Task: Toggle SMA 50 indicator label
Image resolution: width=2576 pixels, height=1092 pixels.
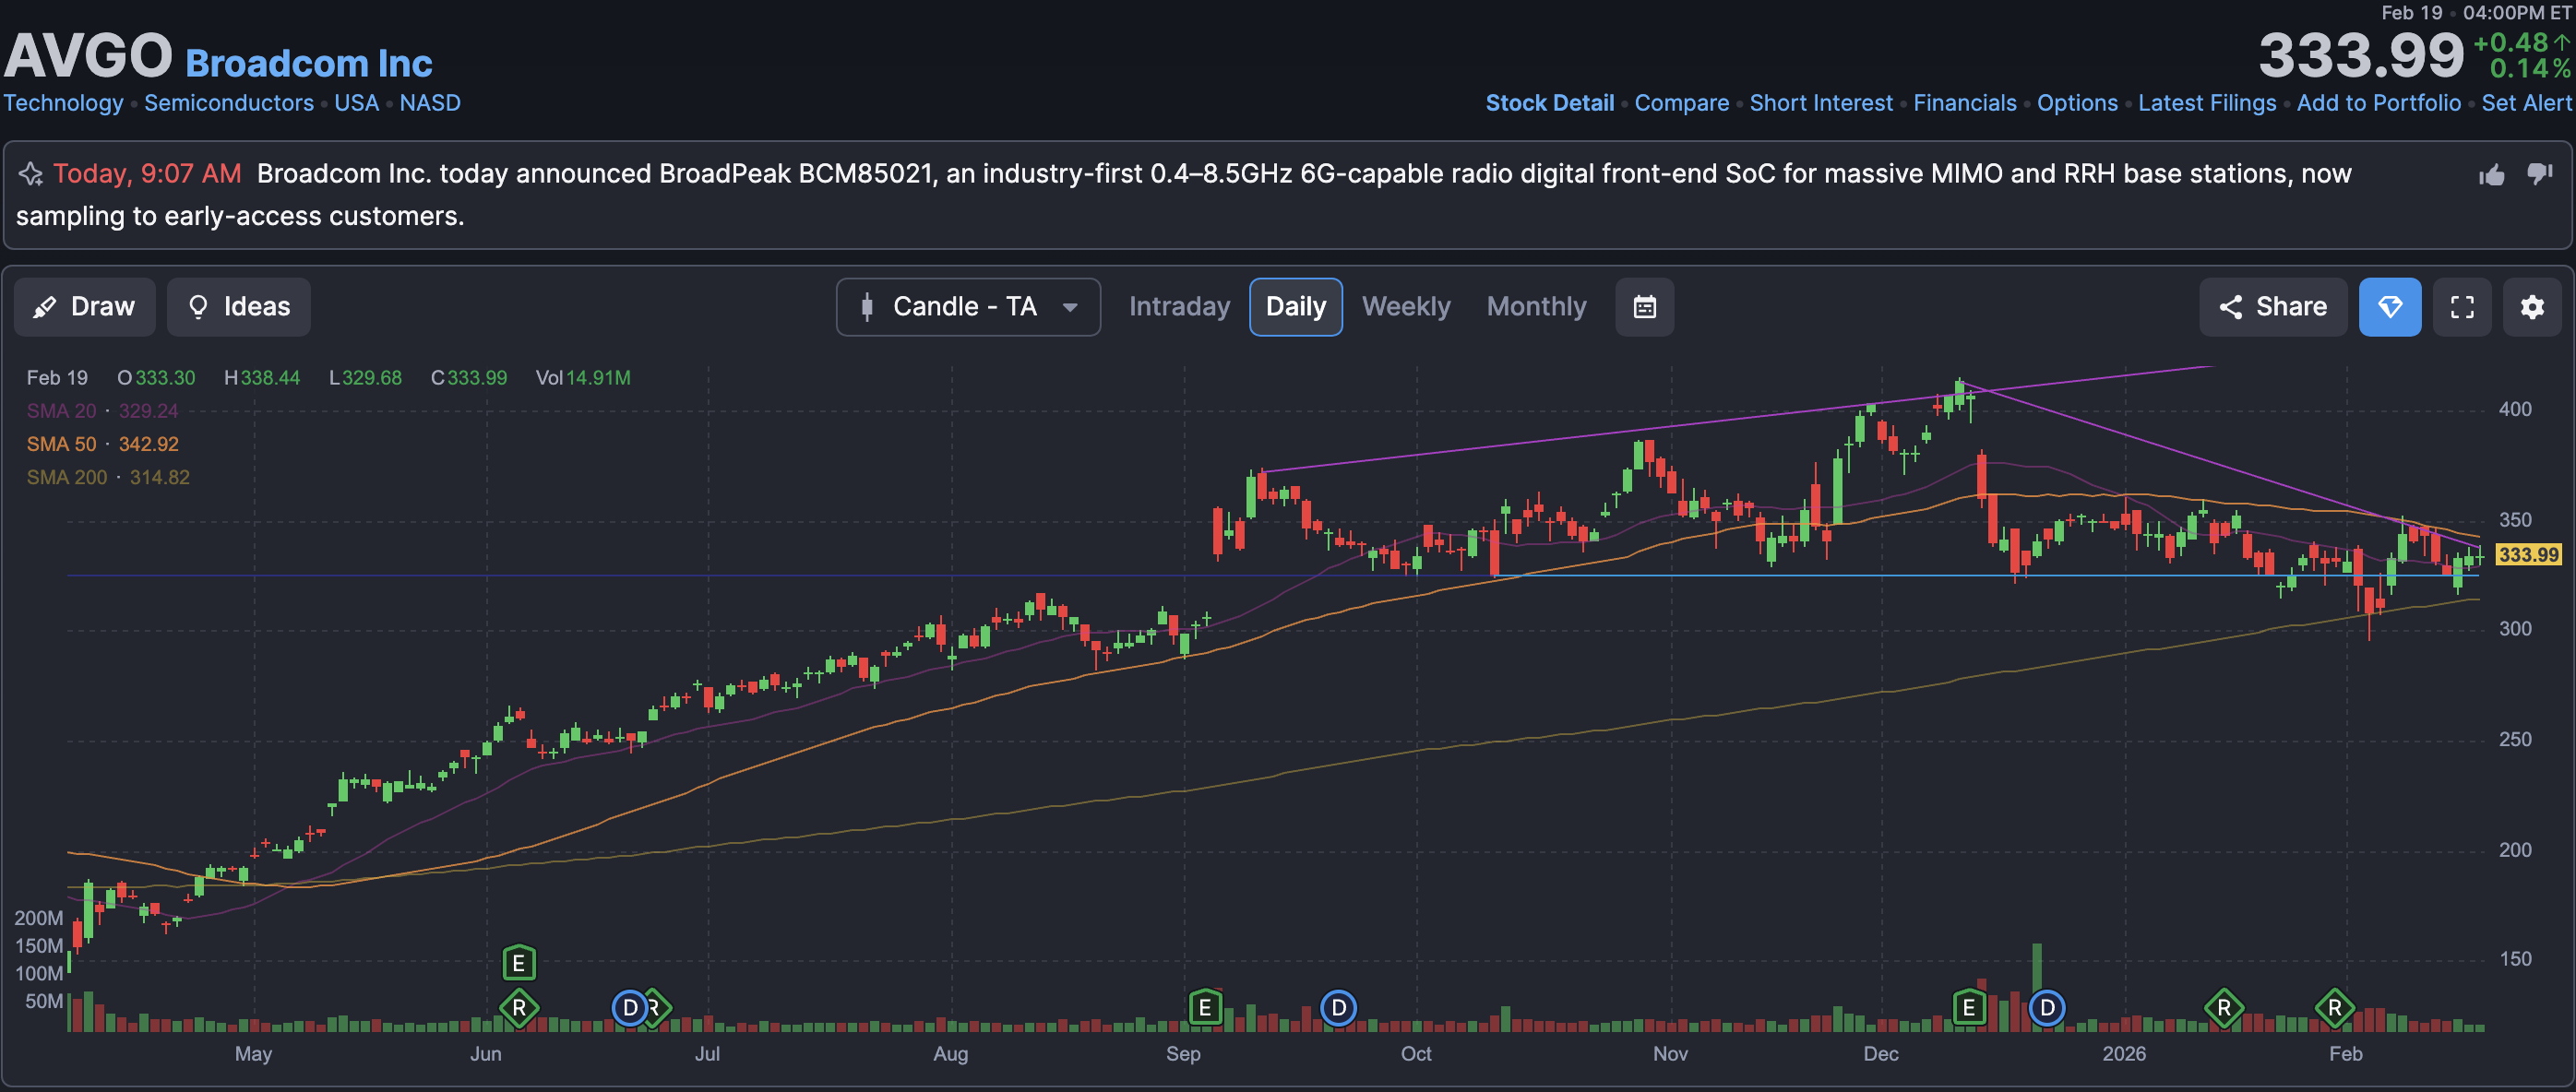Action: tap(61, 444)
